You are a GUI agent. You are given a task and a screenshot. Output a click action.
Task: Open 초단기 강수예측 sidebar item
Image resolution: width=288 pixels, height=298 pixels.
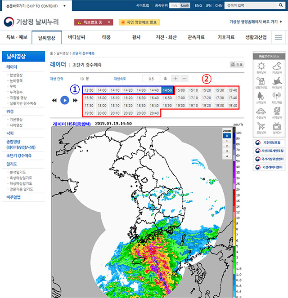click(x=19, y=156)
